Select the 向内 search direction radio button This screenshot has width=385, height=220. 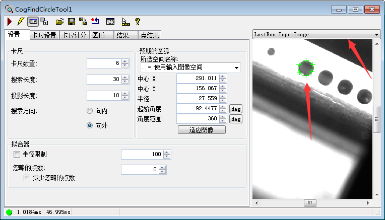tap(90, 111)
